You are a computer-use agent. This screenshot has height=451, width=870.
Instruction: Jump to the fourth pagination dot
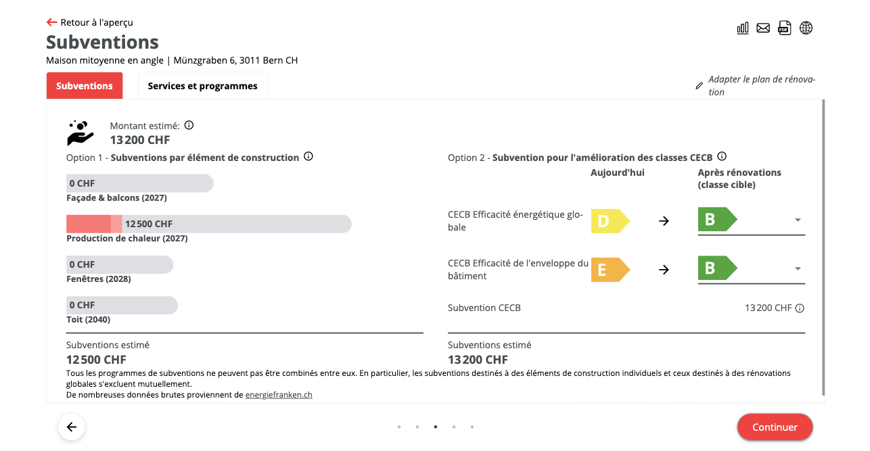(453, 427)
